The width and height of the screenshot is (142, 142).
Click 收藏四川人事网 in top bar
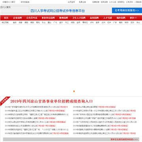click(9, 2)
